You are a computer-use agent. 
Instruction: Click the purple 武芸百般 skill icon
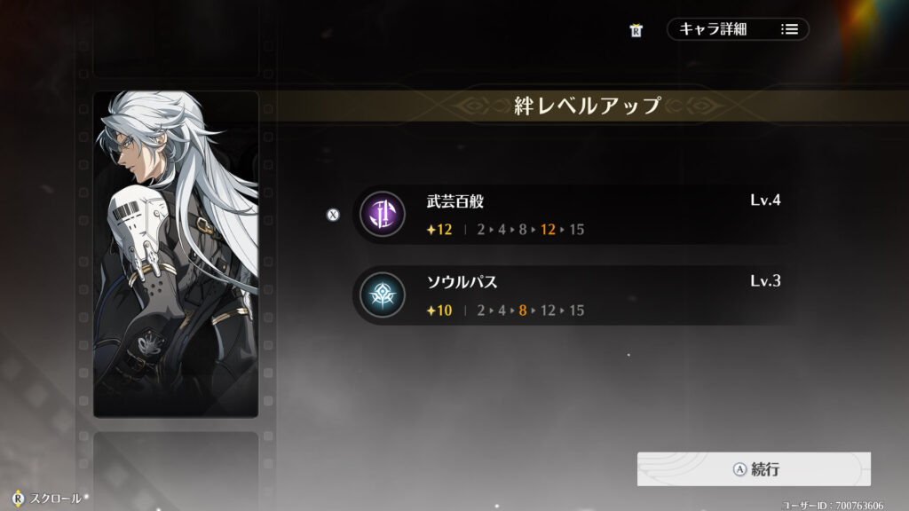(382, 214)
